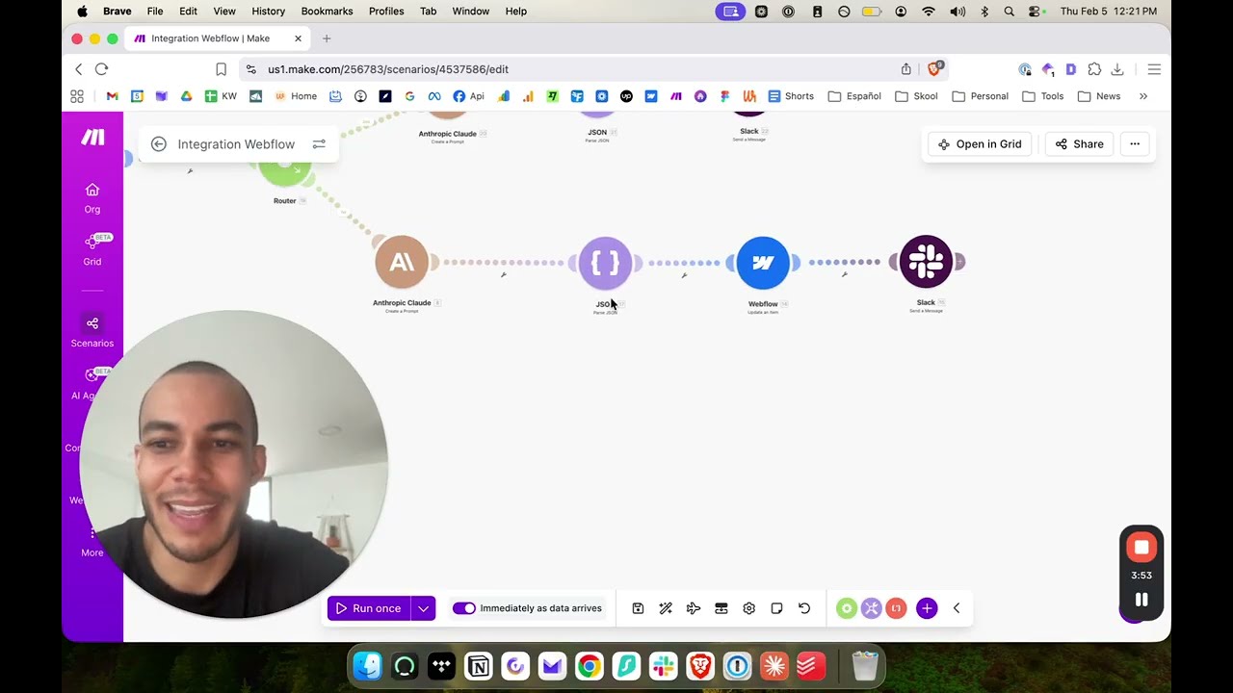Open Slack from the Dock
Image resolution: width=1233 pixels, height=693 pixels.
coord(663,666)
